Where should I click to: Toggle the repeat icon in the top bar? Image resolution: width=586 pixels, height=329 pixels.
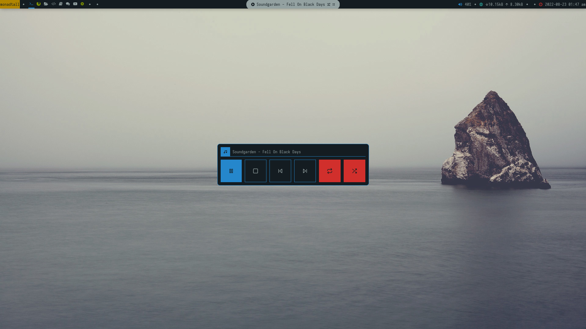coord(334,4)
